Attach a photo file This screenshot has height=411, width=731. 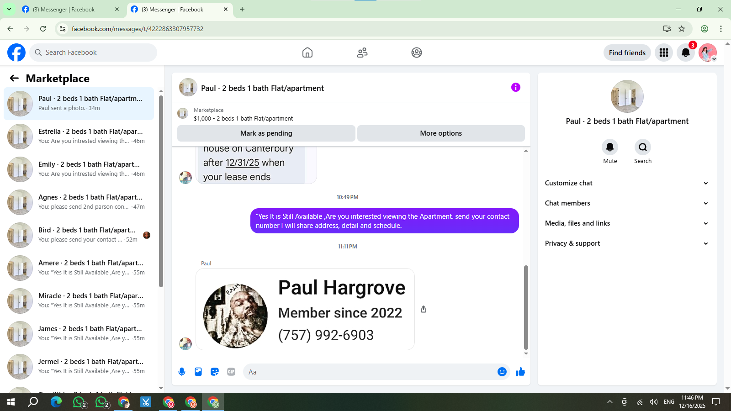pyautogui.click(x=198, y=372)
